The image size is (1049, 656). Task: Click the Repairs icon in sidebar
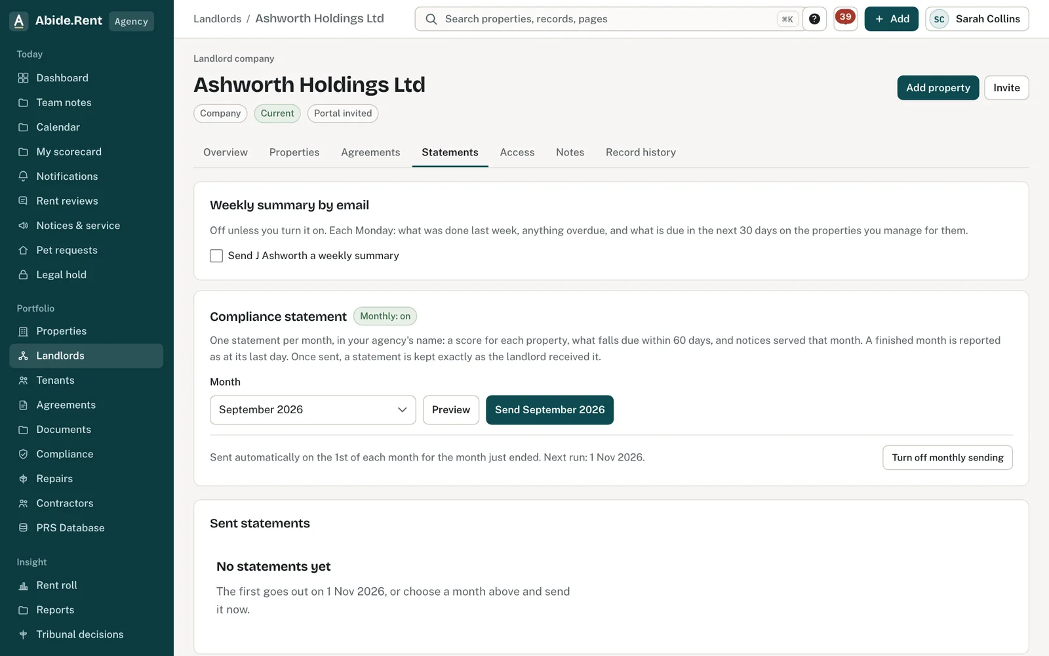coord(23,479)
